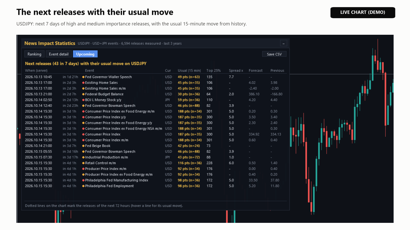This screenshot has height=230, width=410.
Task: Select Consumer Price Index ex Food Energy NSA m/m
Action: pyautogui.click(x=124, y=129)
